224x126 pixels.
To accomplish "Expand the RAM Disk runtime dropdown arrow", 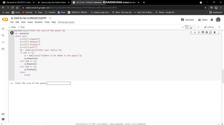I will [x=198, y=27].
